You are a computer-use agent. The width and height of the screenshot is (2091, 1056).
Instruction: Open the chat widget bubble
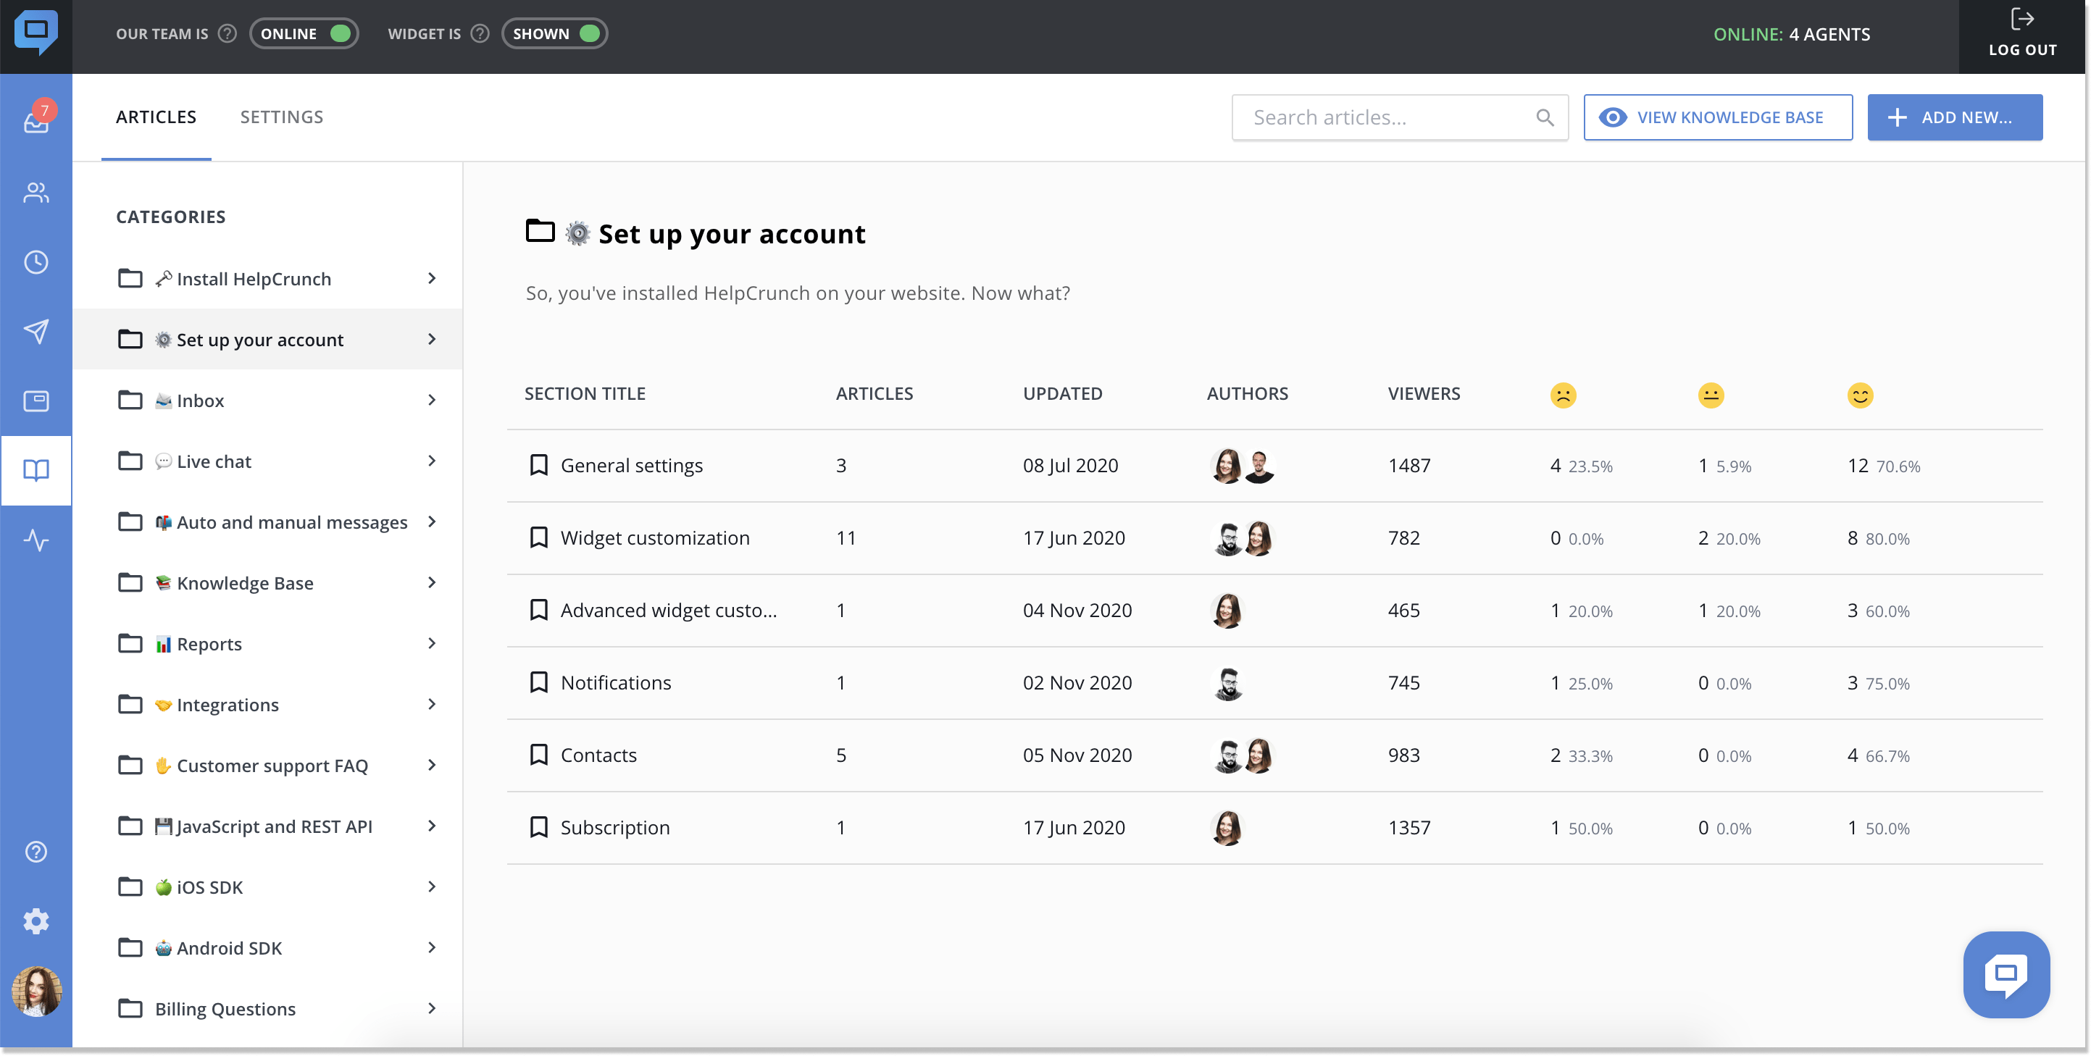(x=2006, y=974)
